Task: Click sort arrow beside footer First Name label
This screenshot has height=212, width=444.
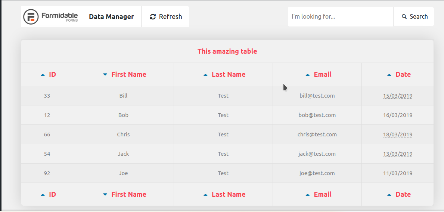Action: (105, 194)
